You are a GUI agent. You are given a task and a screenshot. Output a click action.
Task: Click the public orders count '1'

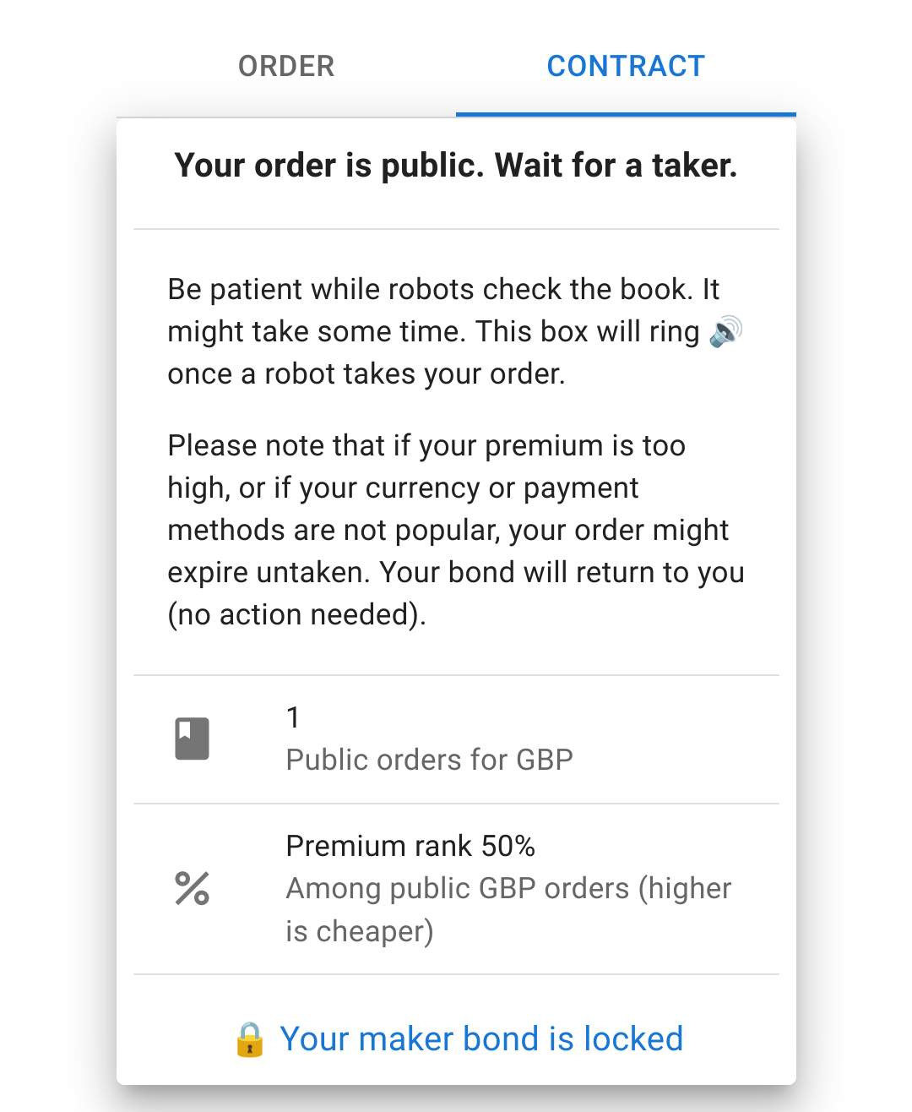click(x=293, y=717)
